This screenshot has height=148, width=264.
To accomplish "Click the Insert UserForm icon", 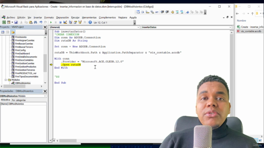I will point(8,22).
